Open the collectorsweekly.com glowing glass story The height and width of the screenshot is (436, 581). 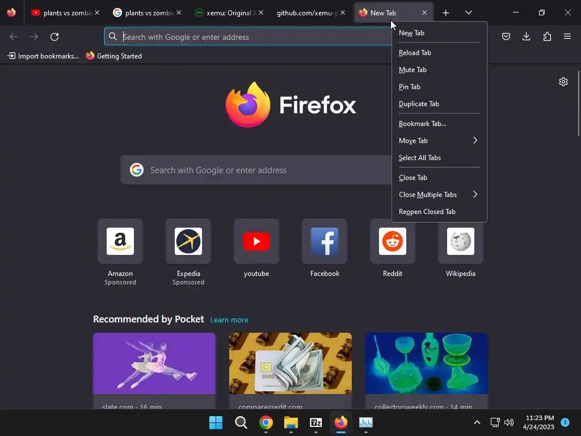coord(427,371)
